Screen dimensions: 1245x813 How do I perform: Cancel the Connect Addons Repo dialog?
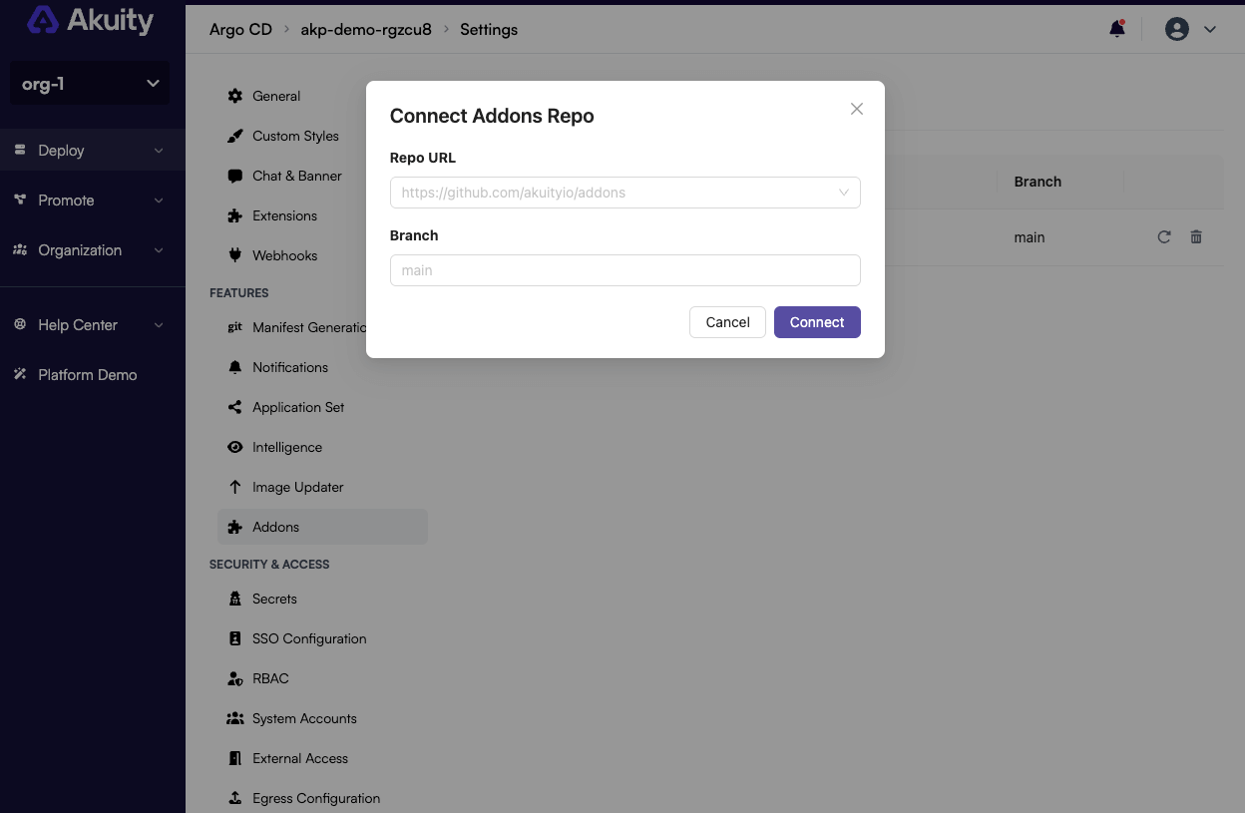[727, 322]
